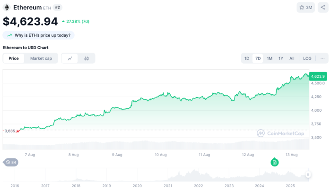Toggle LOG scale on chart
Screen dimensions: 331x189
point(307,58)
